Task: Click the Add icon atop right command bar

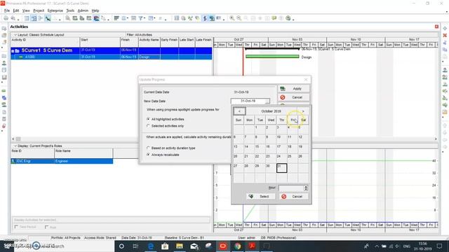Action: click(445, 28)
